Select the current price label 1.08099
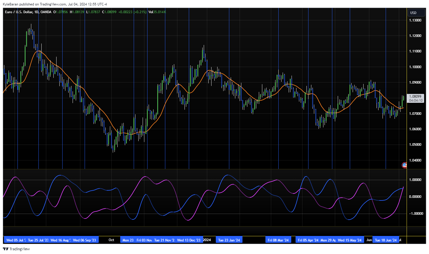Viewport: 429px width, 254px height. click(x=415, y=97)
